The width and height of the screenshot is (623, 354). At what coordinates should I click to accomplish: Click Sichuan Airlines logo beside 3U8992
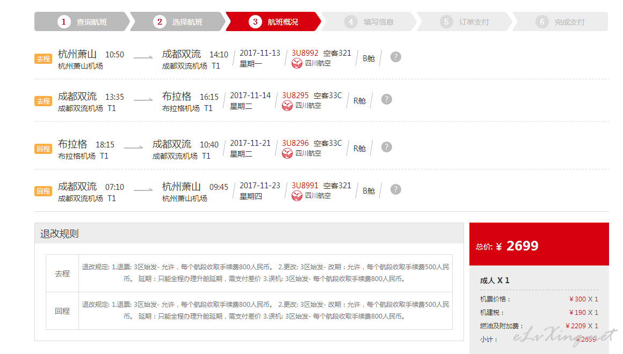pyautogui.click(x=297, y=63)
